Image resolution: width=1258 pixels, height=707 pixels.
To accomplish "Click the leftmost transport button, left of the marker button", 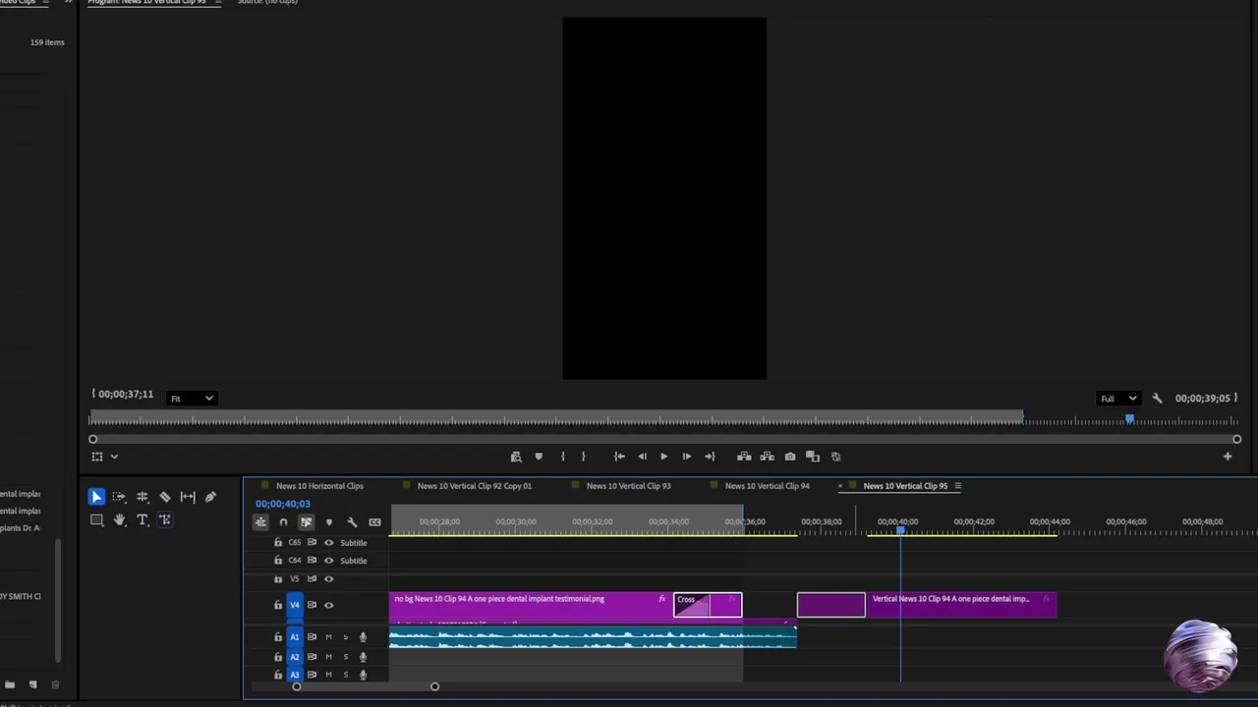I will click(x=516, y=457).
